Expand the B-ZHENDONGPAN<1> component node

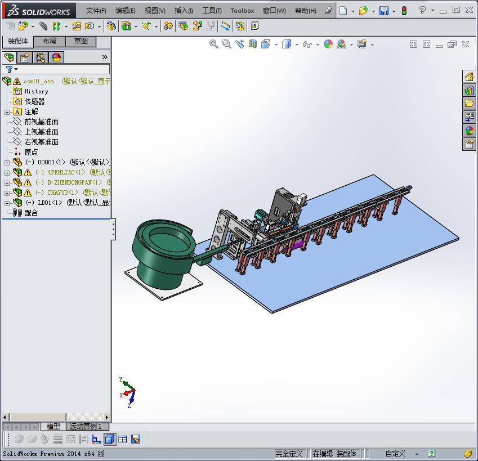[x=7, y=183]
